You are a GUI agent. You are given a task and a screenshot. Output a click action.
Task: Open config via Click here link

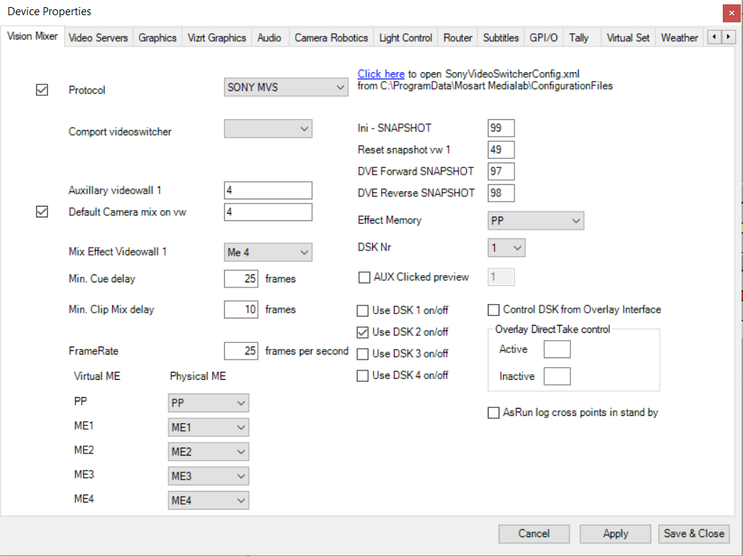381,74
